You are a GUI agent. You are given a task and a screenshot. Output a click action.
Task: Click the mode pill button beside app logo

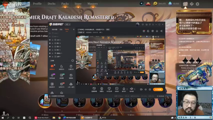click(68, 24)
